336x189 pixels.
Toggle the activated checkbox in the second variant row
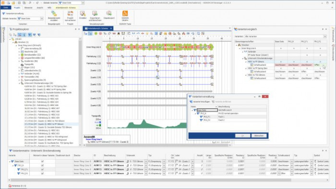click(x=42, y=165)
